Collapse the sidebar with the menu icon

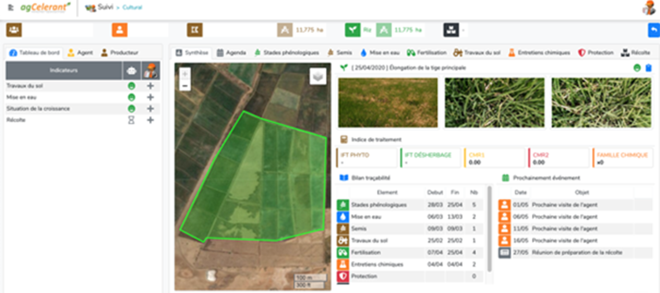[x=11, y=7]
